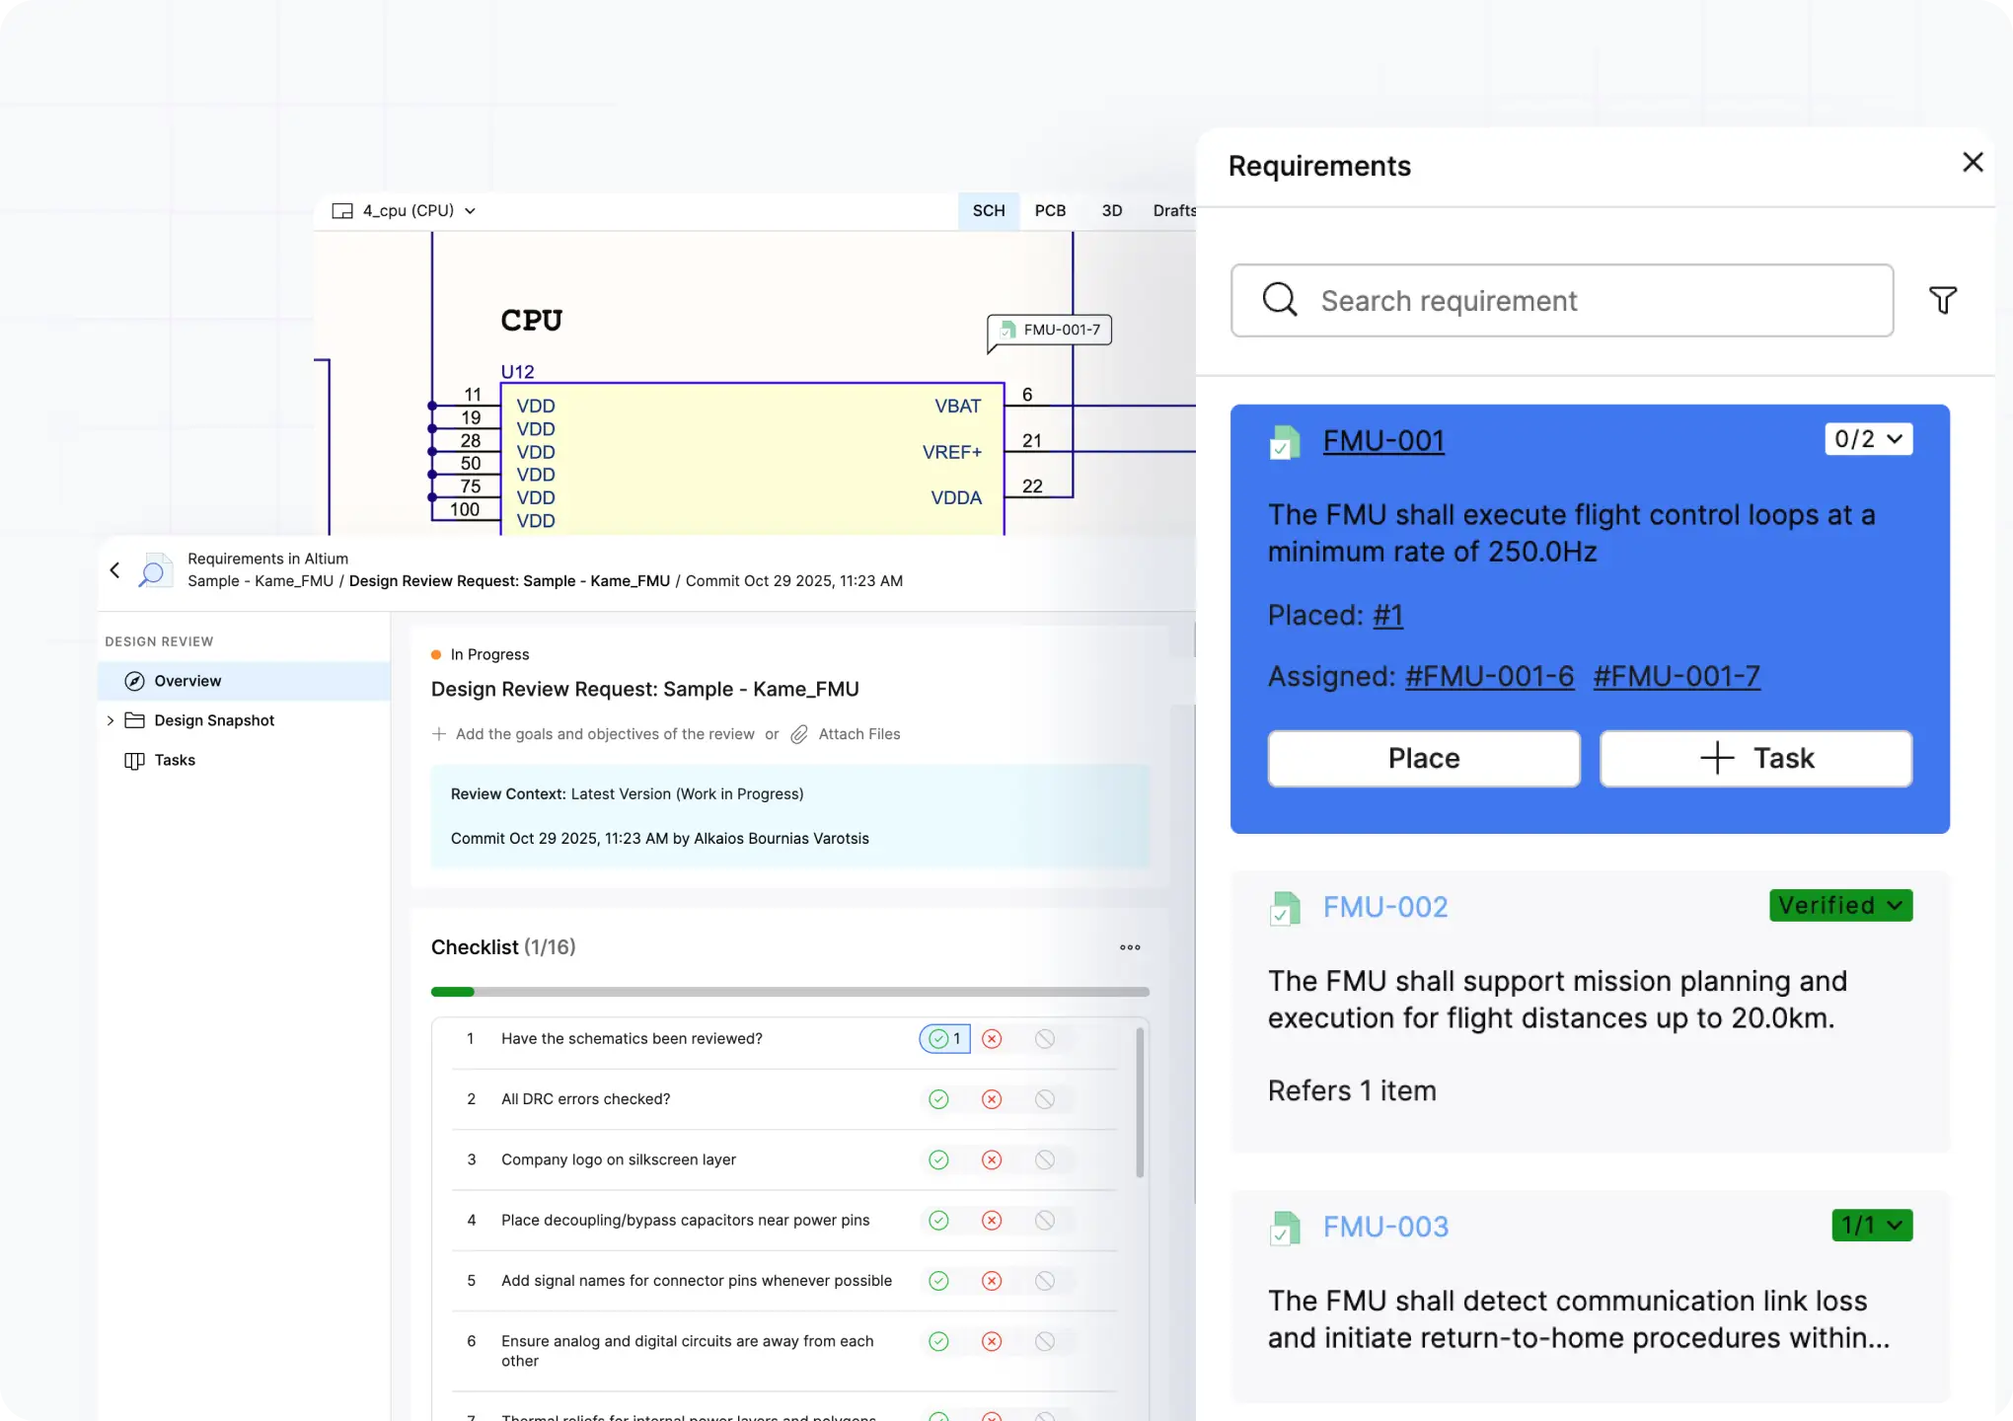
Task: Click the design review magnifier document icon
Action: click(154, 570)
